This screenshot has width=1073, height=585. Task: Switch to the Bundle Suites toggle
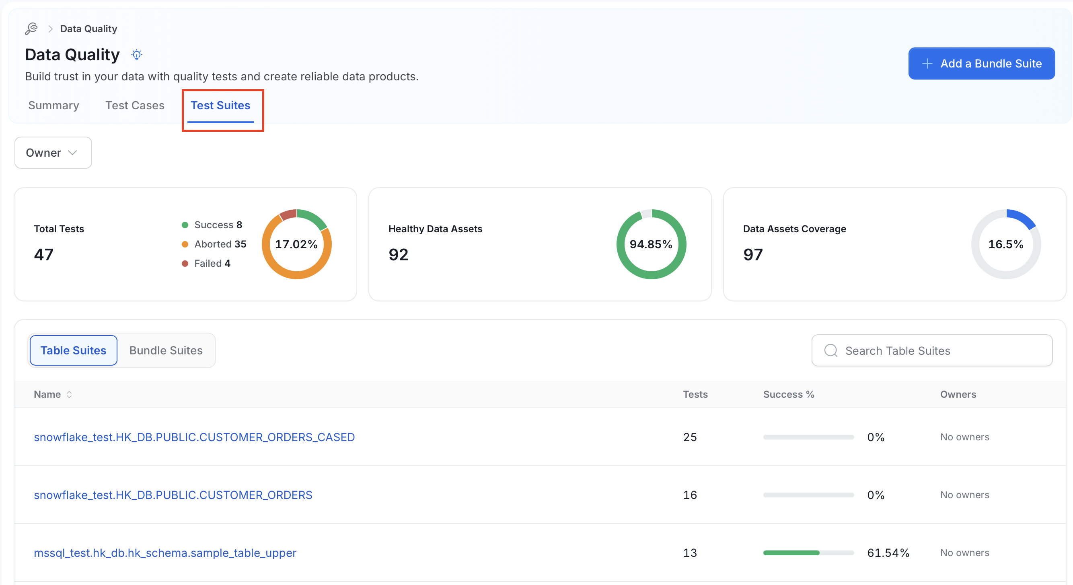(x=166, y=350)
